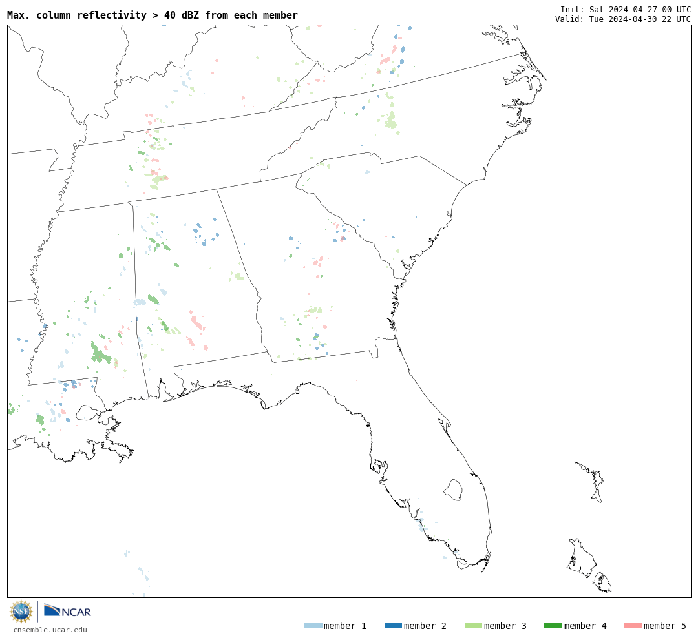The width and height of the screenshot is (698, 638).
Task: Click Lake Pontchartrain outline in Louisiana
Action: tap(87, 413)
